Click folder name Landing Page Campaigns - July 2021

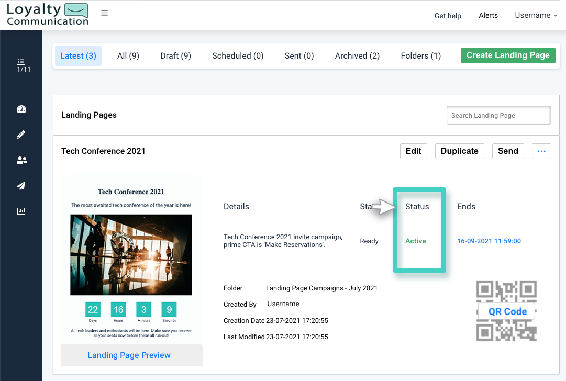coord(321,288)
